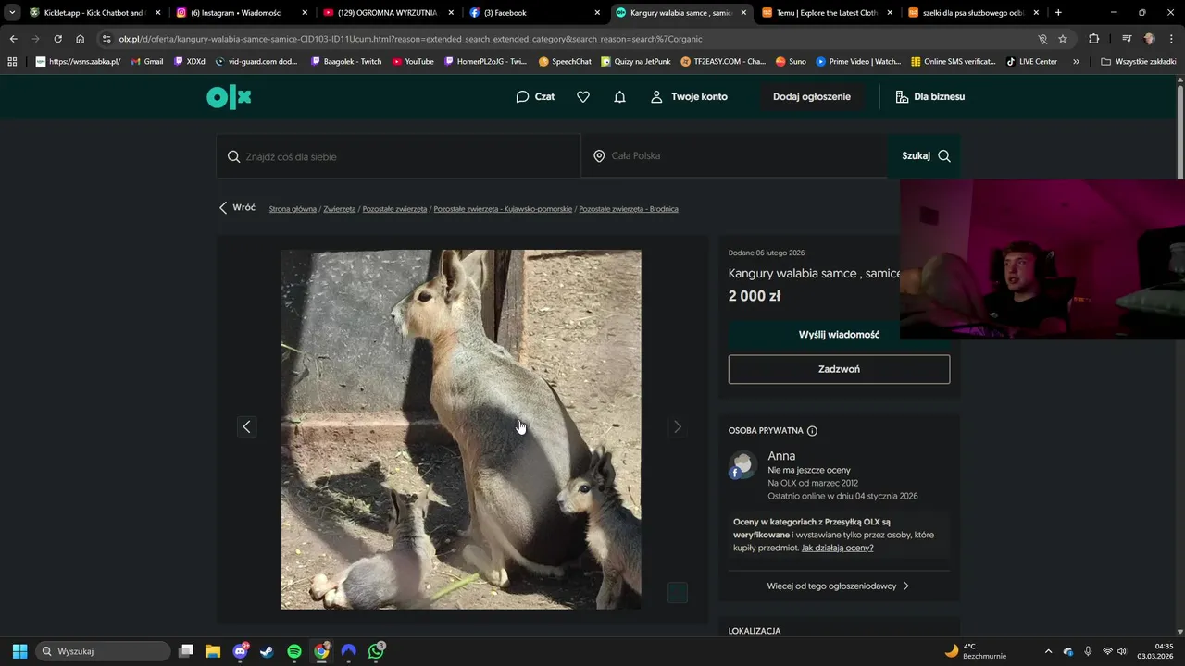This screenshot has width=1185, height=666.
Task: Click the Szukaj search button
Action: point(924,156)
